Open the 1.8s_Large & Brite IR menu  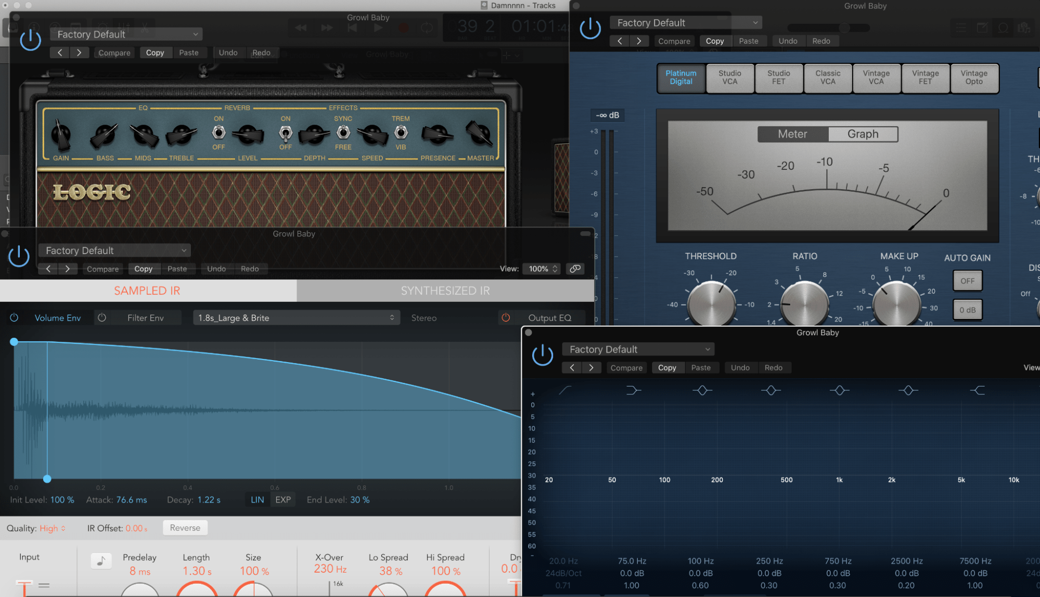296,317
